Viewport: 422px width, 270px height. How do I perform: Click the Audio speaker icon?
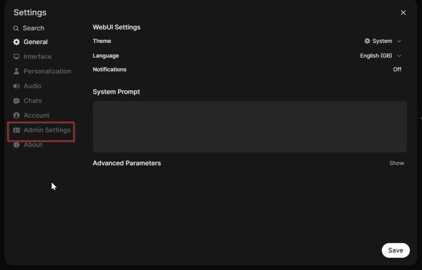point(16,86)
